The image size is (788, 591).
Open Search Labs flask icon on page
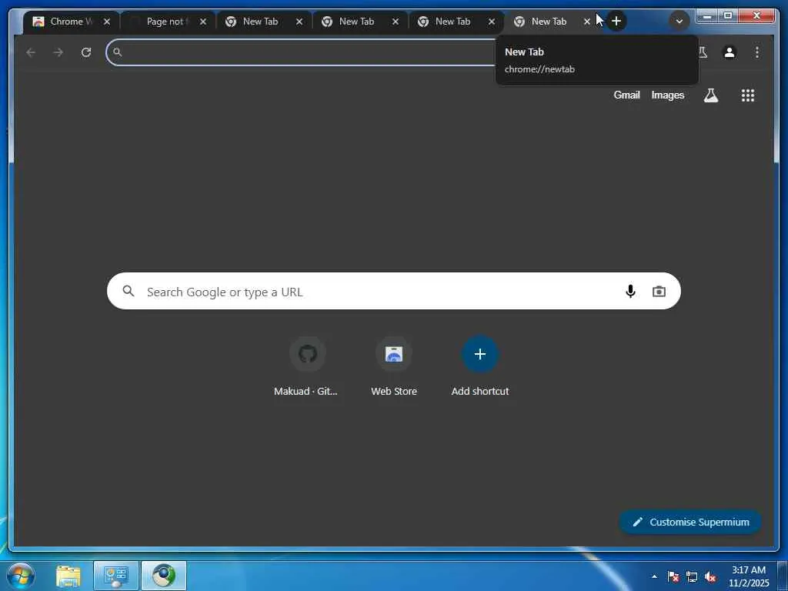point(710,95)
